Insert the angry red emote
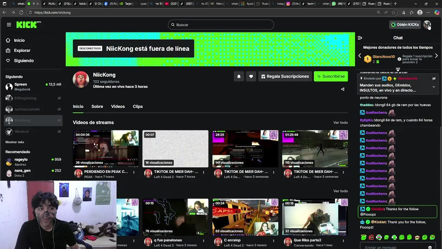 coord(371,237)
